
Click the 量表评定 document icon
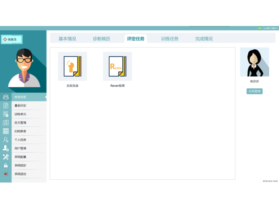coord(6,105)
